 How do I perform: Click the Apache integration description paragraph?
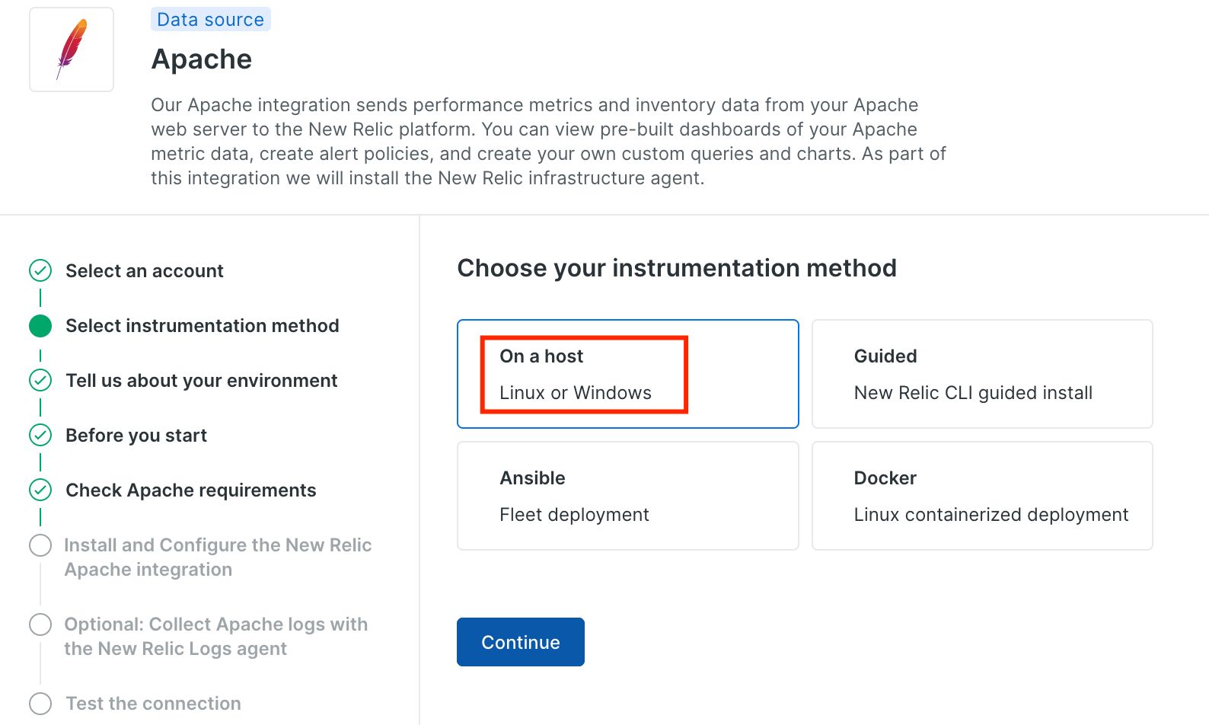548,142
